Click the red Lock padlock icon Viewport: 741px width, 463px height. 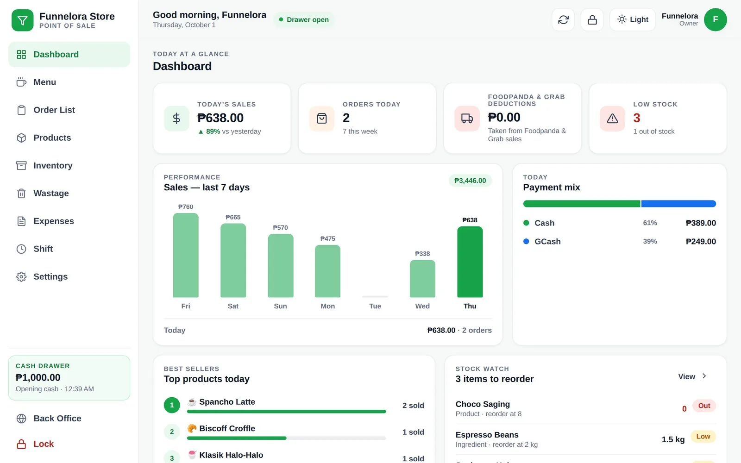[x=21, y=444]
